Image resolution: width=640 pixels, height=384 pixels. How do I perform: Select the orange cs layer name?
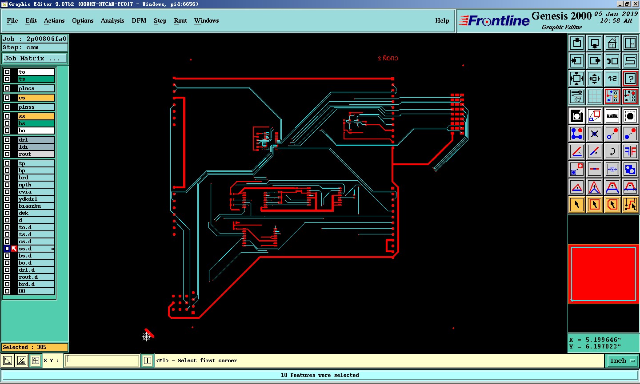(x=36, y=98)
